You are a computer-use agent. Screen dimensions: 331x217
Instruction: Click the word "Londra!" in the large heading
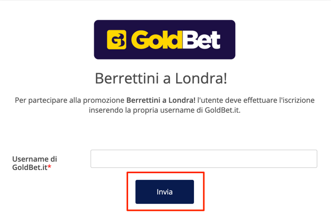201,78
